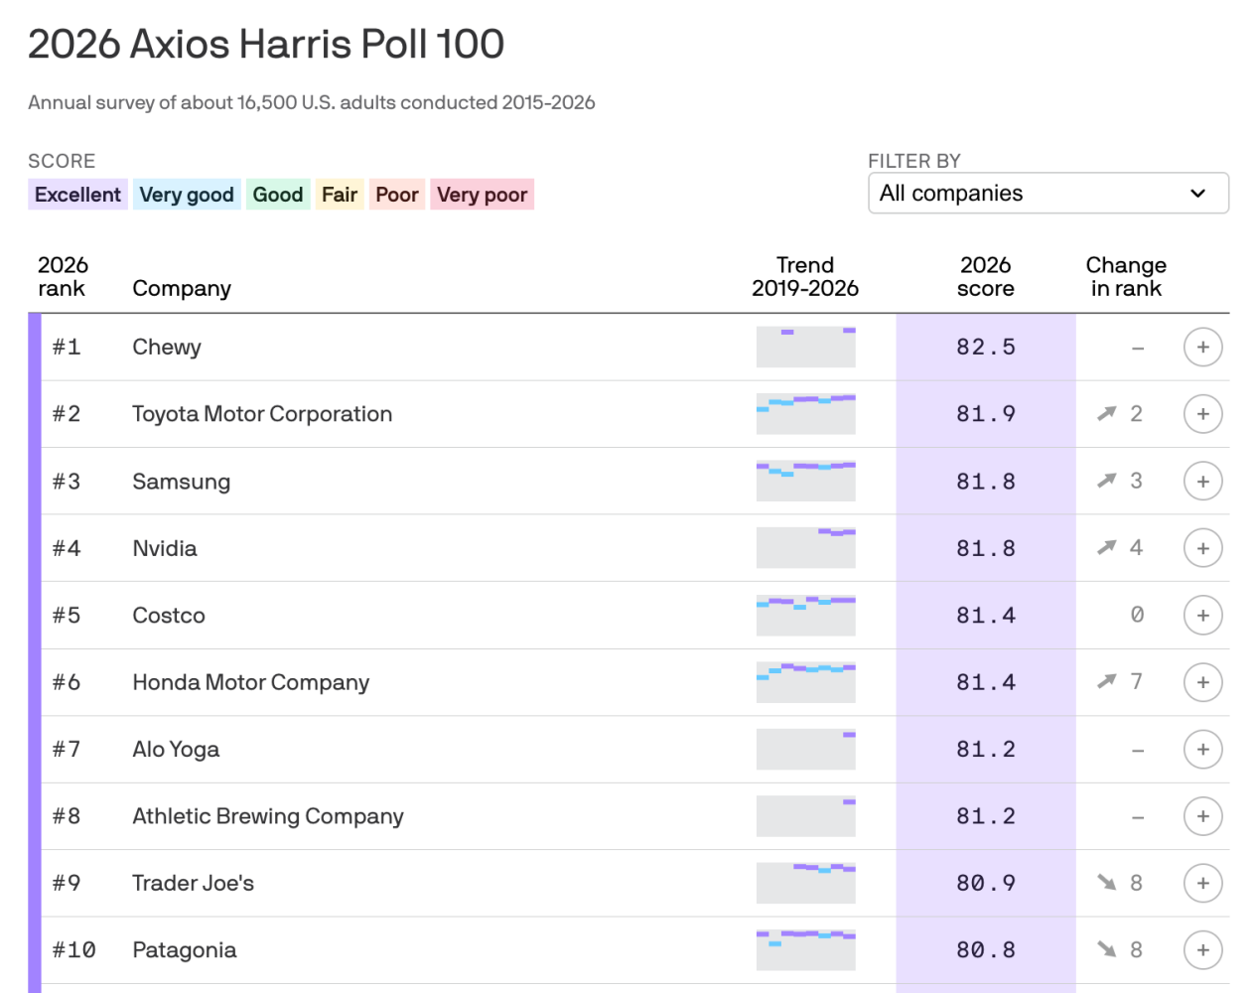This screenshot has height=993, width=1257.
Task: Click Costco's 0 rank change value
Action: tap(1137, 616)
